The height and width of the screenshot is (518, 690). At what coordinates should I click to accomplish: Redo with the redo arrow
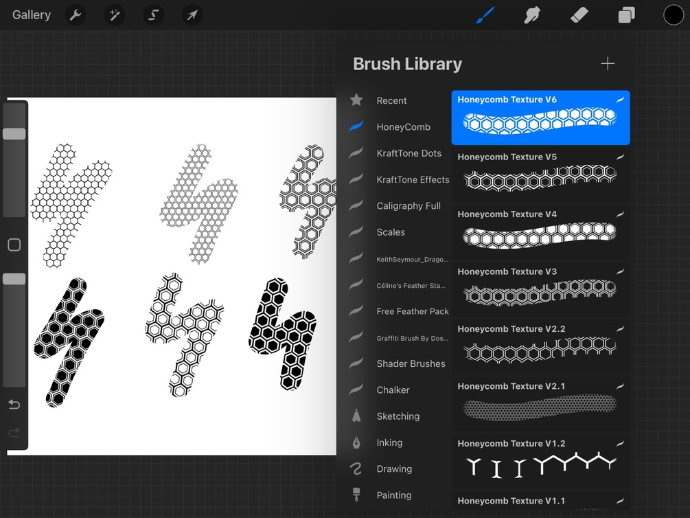(14, 433)
